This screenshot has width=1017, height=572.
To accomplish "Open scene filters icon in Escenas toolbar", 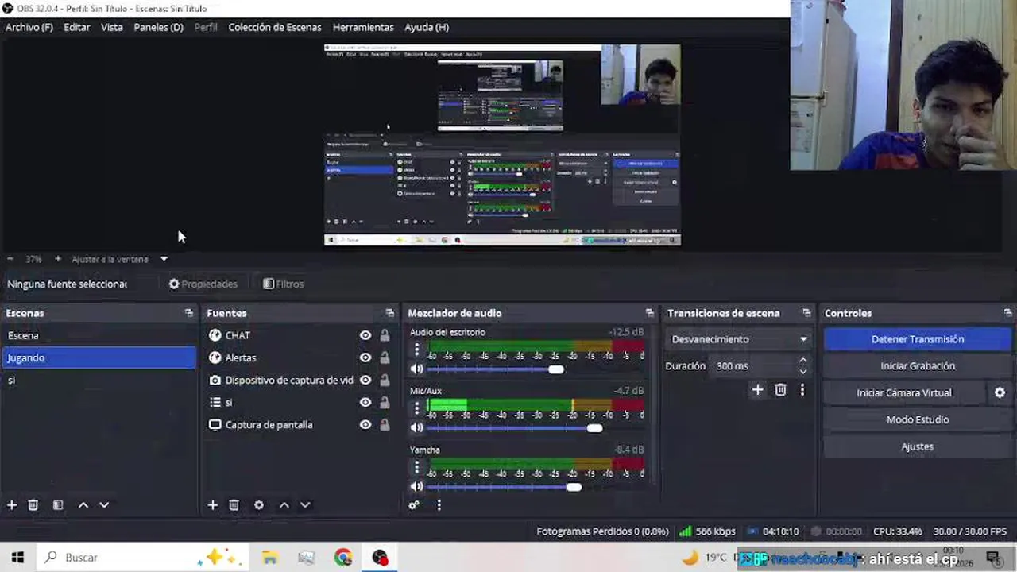I will tap(58, 505).
